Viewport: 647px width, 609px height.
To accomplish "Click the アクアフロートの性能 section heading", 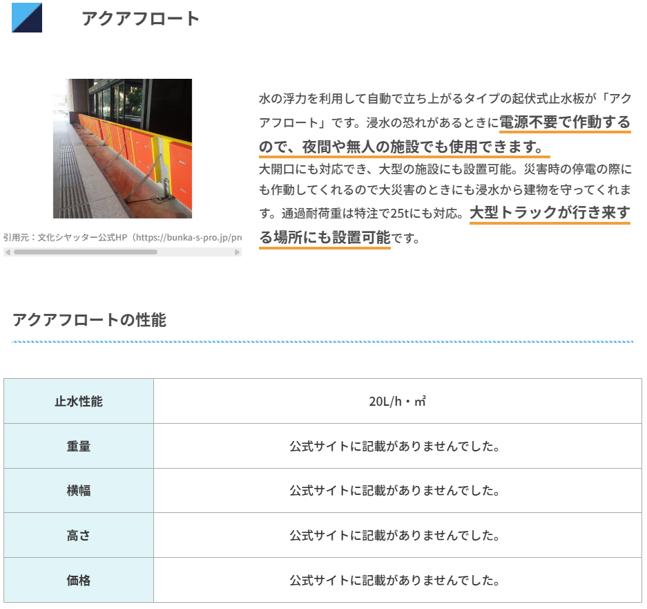I will click(x=89, y=320).
